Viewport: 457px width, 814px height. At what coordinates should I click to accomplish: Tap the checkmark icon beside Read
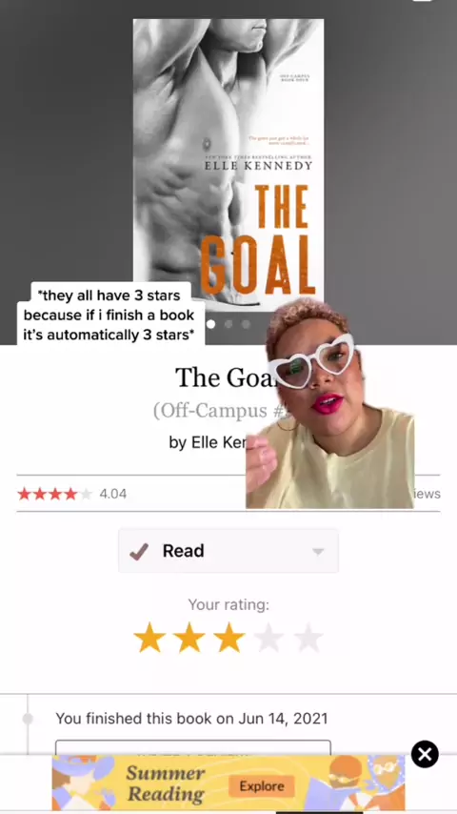click(x=139, y=551)
